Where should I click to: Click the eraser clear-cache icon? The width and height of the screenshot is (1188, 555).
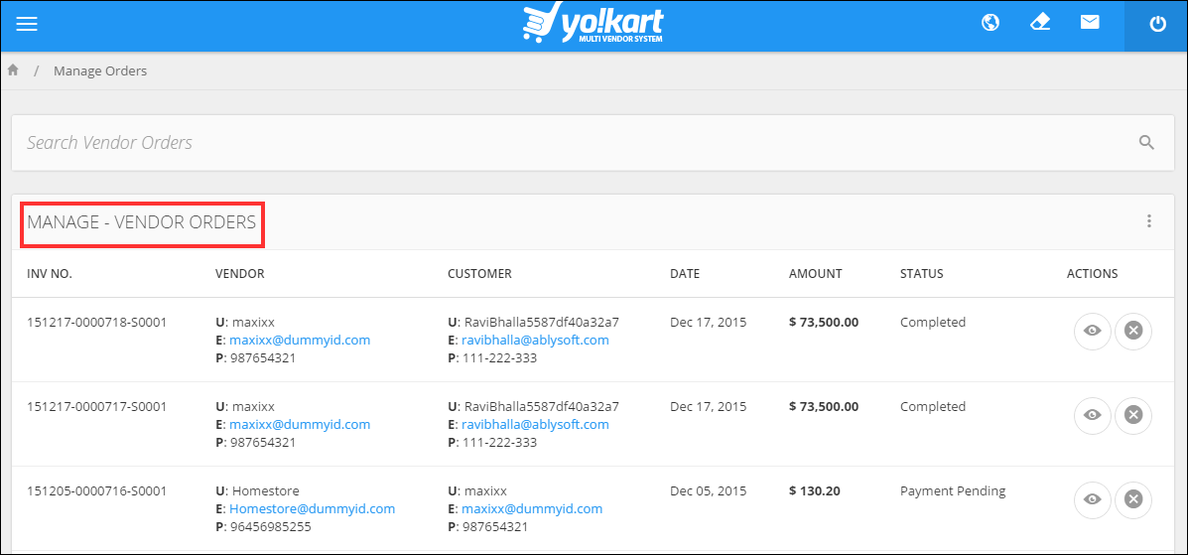[1040, 23]
